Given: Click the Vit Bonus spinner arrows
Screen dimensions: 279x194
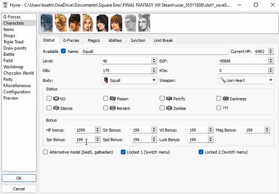Looking at the screenshot, I should click(x=211, y=130).
